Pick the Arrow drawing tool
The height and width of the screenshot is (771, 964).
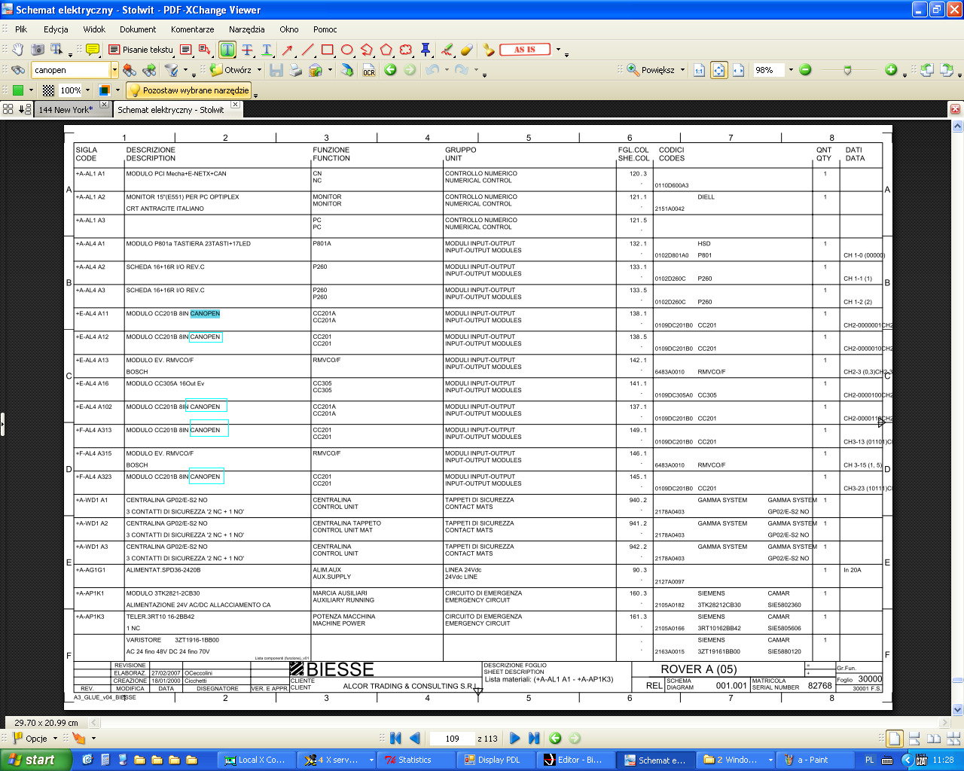(288, 50)
